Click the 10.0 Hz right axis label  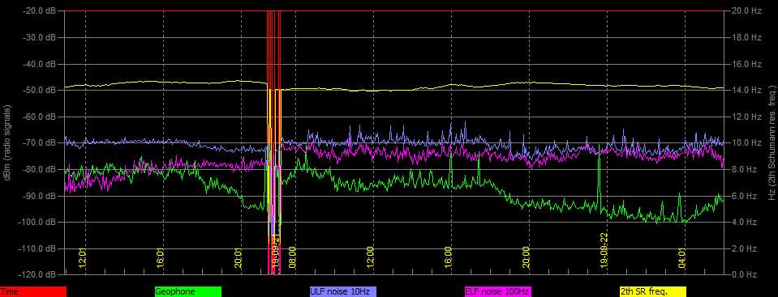click(x=746, y=142)
